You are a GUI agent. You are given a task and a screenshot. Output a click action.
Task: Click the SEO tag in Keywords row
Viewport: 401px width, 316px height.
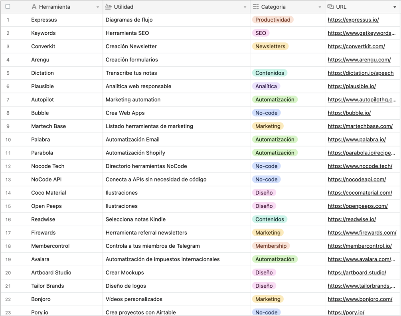(261, 33)
